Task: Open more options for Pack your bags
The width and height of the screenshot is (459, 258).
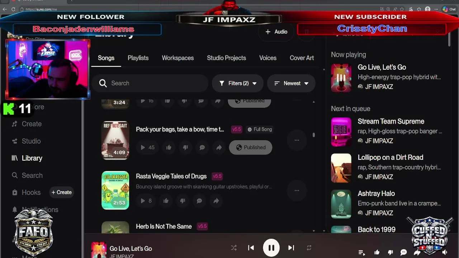Action: (297, 140)
